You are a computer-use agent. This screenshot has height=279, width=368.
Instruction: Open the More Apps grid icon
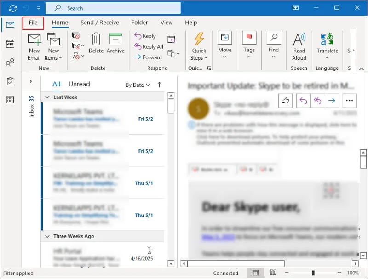[x=10, y=100]
